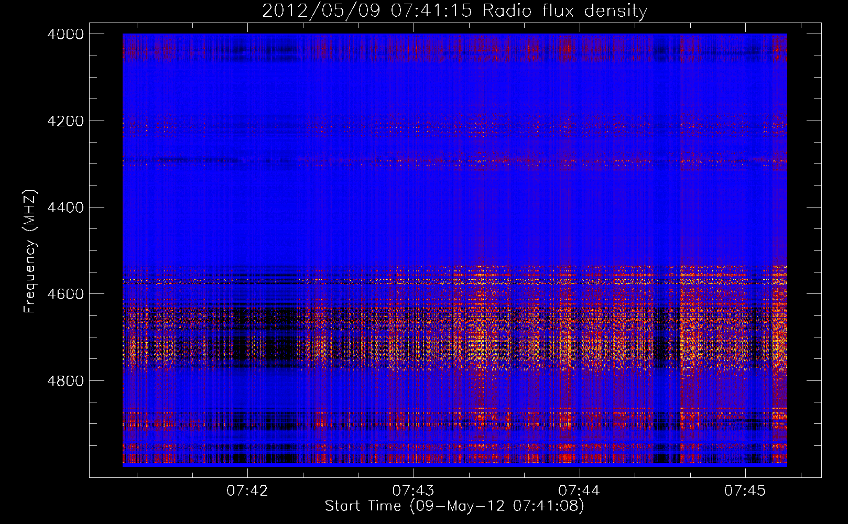Click the '4200' frequency axis label

pos(66,121)
